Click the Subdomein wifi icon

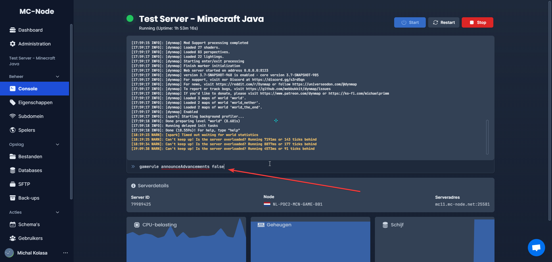[13, 116]
